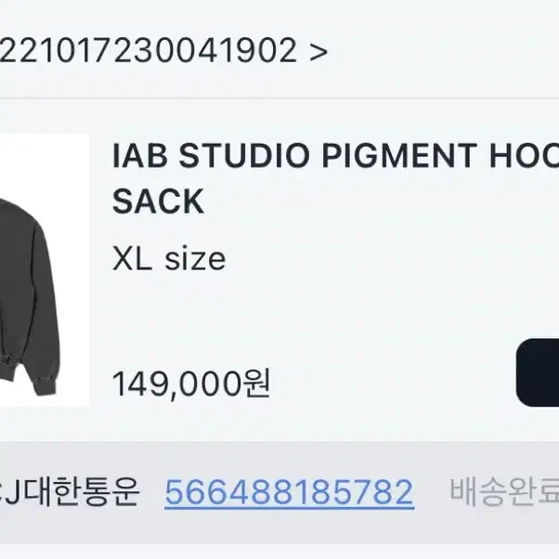View the 배송완료 delivery status
This screenshot has width=559, height=559.
click(x=504, y=492)
